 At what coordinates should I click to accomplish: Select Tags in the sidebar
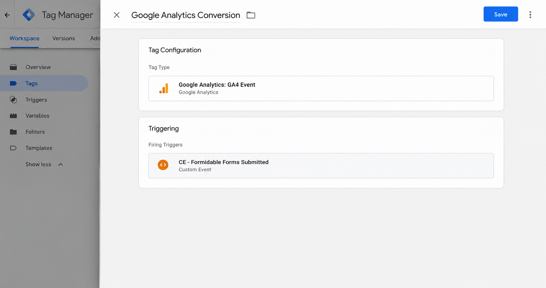(44, 83)
